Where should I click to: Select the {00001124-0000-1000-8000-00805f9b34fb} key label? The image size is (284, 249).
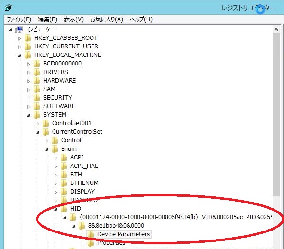click(175, 217)
